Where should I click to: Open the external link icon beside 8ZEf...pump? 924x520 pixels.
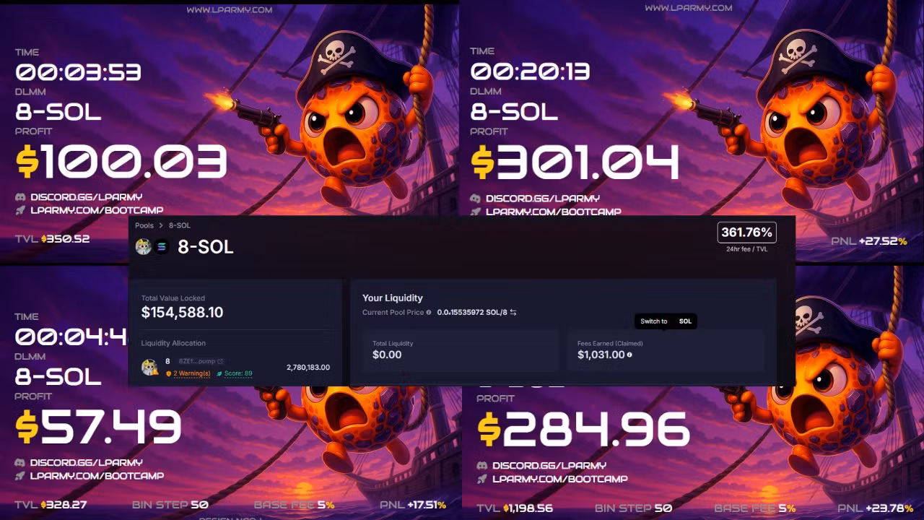pos(221,361)
